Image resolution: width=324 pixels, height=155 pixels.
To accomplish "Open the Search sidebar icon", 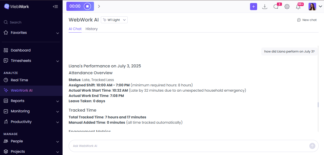I will point(6,22).
